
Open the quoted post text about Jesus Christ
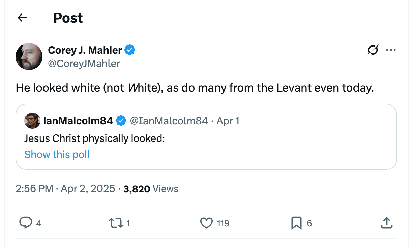click(94, 138)
